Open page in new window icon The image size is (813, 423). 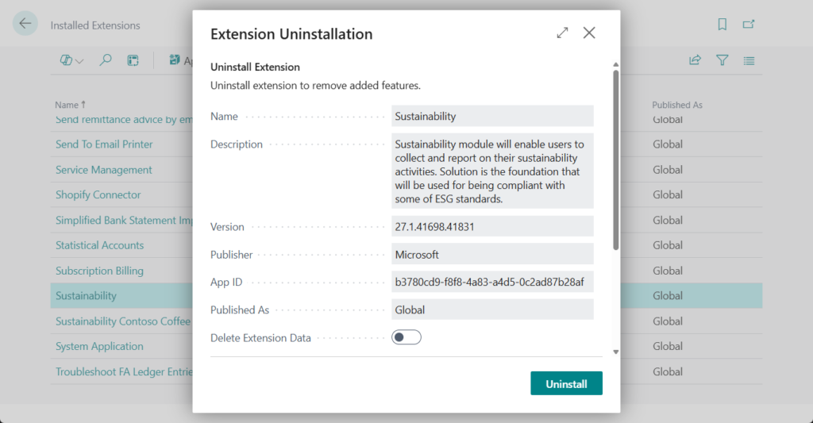(749, 25)
